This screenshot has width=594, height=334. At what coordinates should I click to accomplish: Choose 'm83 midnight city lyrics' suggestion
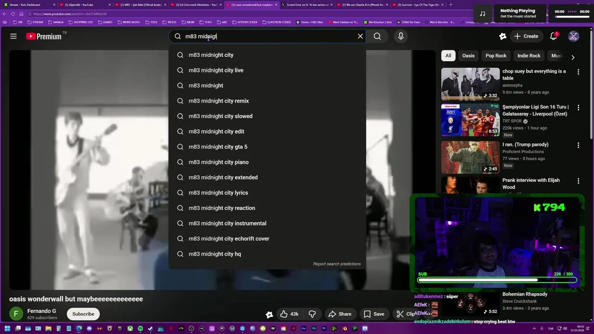(267, 193)
